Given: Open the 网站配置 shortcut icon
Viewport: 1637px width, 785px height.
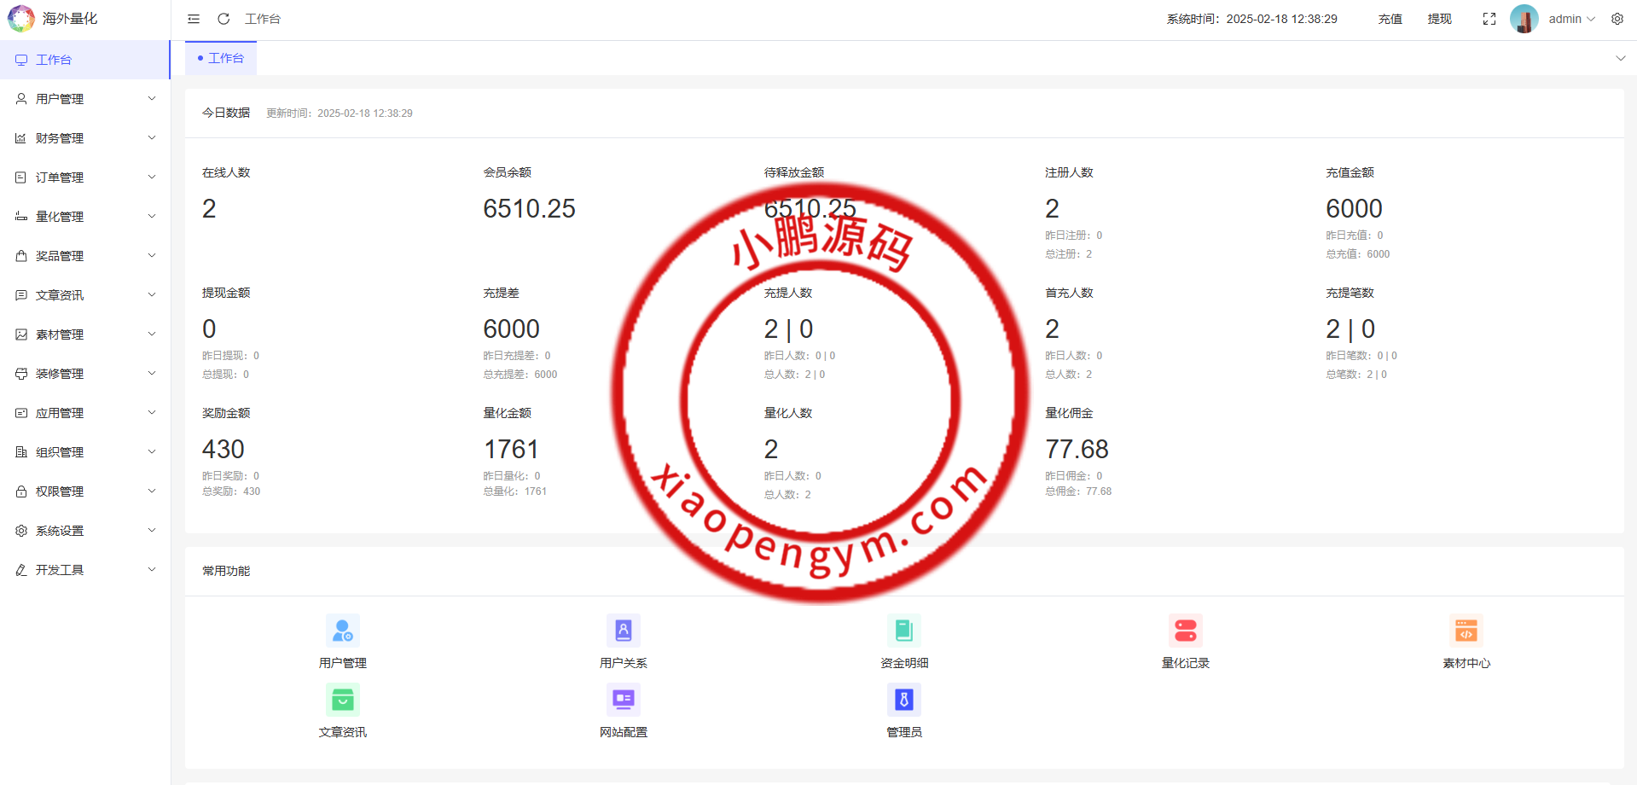Looking at the screenshot, I should (x=623, y=701).
